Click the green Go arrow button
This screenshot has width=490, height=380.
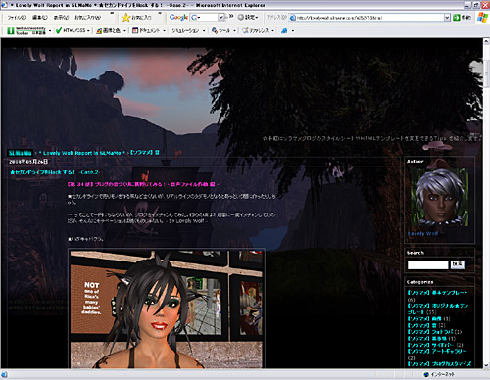tap(457, 18)
